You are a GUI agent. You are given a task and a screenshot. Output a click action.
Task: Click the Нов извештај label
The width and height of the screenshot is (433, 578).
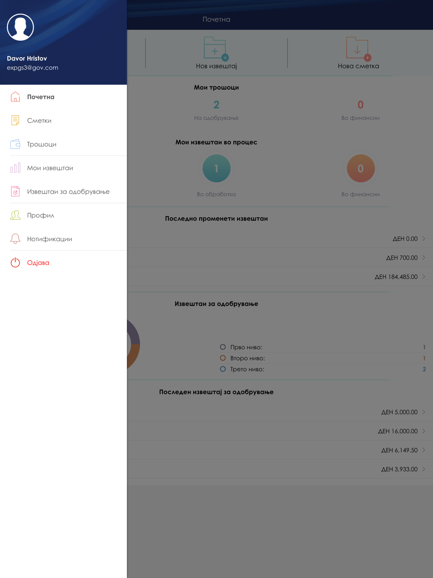pos(216,66)
